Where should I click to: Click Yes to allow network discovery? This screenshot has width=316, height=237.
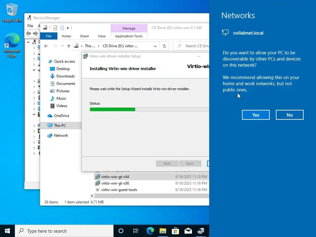[x=256, y=115]
